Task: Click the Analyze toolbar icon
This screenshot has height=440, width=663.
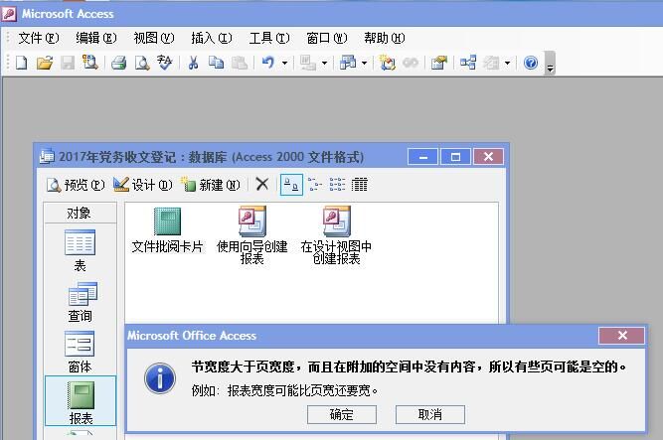Action: 348,63
